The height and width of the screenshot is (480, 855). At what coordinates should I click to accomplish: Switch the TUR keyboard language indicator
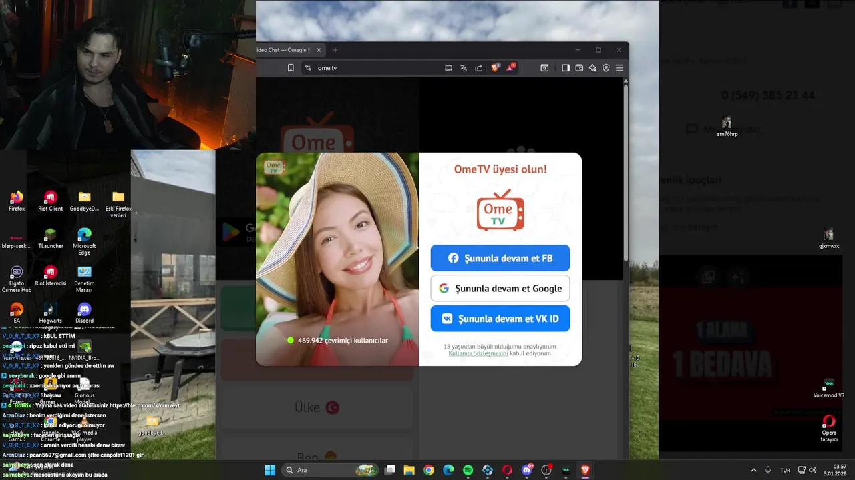pos(785,470)
